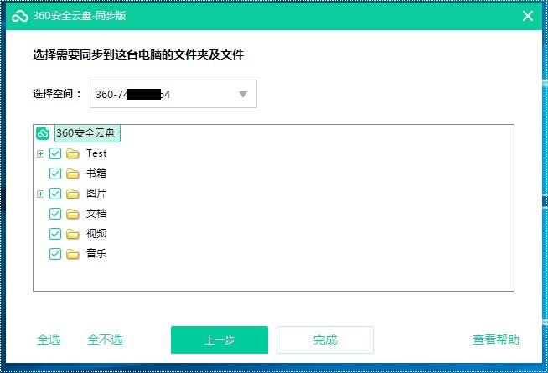Click the 音乐 folder icon

click(x=73, y=254)
